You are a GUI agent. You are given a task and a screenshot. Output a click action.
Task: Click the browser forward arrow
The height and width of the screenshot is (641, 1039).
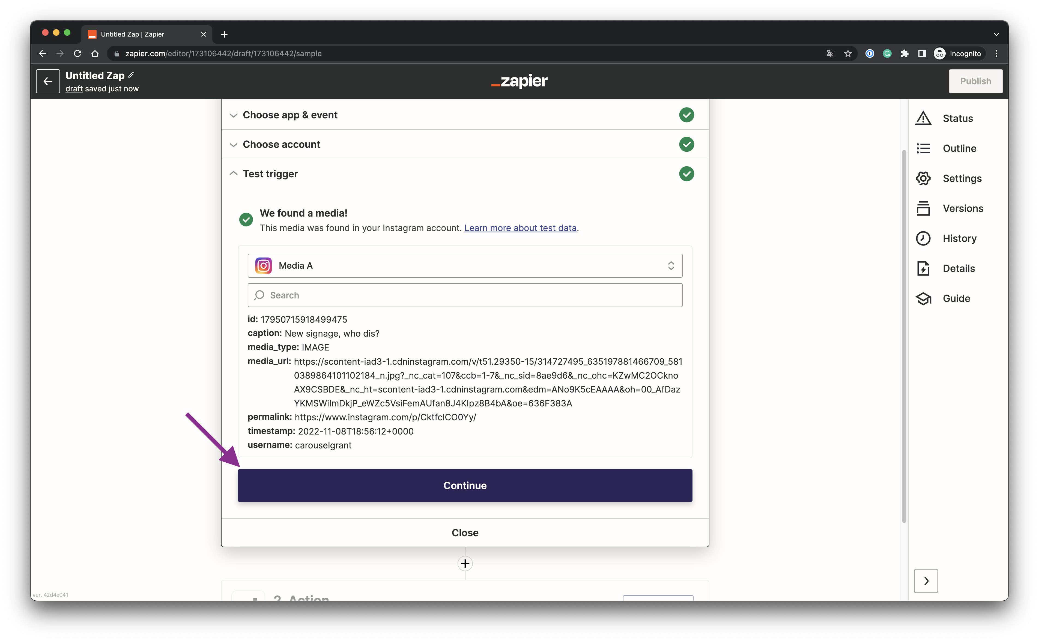point(60,53)
